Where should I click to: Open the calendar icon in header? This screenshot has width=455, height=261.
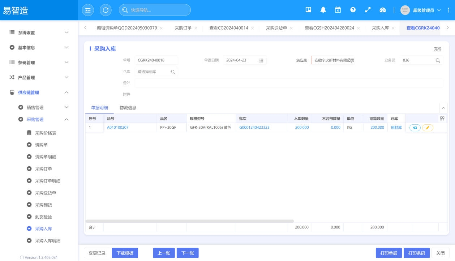click(x=338, y=10)
